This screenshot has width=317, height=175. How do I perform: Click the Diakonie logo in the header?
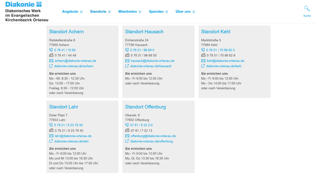pyautogui.click(x=23, y=4)
